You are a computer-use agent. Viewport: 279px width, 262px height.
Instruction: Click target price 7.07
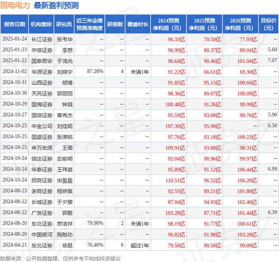(272, 61)
